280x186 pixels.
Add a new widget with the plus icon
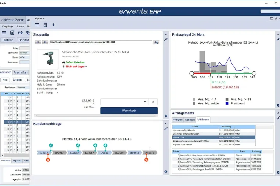tap(53, 25)
